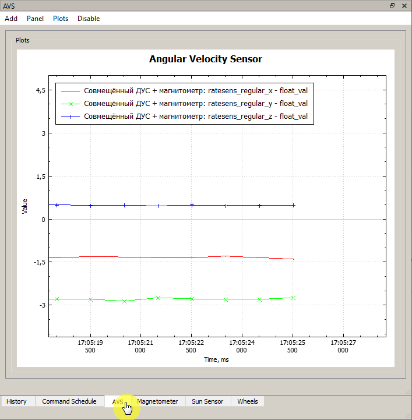Switch to the Command Schedule tab
412x420 pixels.
(x=69, y=401)
